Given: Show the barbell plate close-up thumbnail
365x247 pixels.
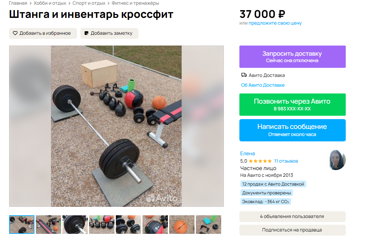Looking at the screenshot, I should pos(75,224).
